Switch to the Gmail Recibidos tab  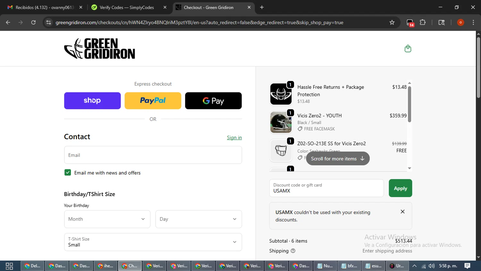point(44,7)
